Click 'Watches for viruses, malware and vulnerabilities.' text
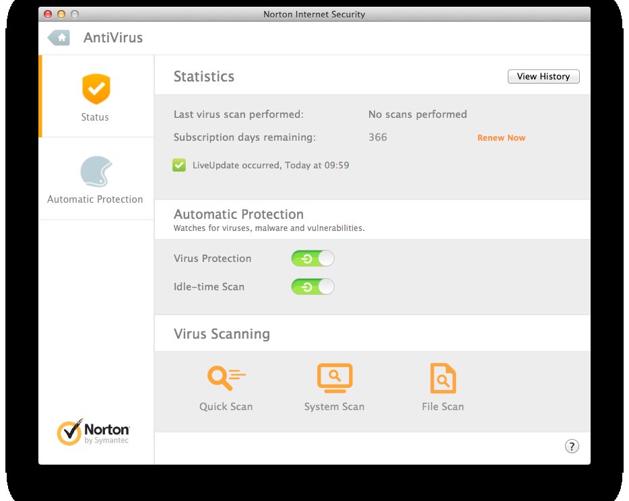Viewport: 629px width, 501px height. coord(269,228)
